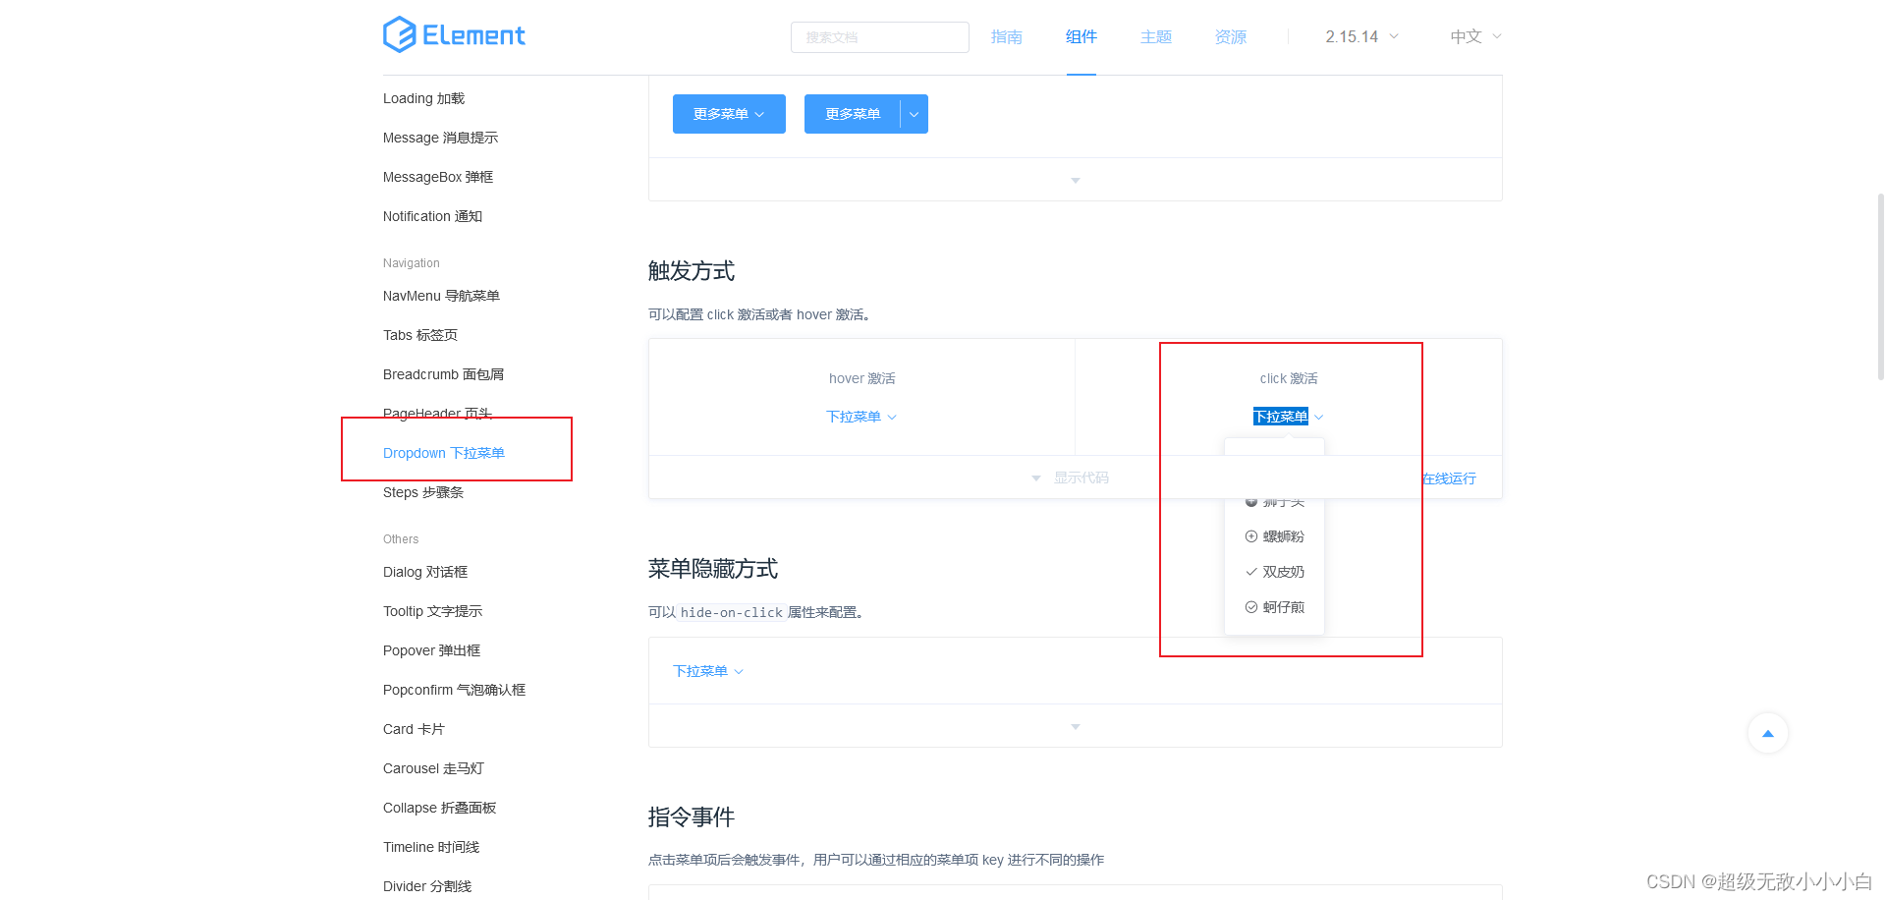Click the 触发方式 section heading
This screenshot has height=900, width=1886.
(x=692, y=271)
